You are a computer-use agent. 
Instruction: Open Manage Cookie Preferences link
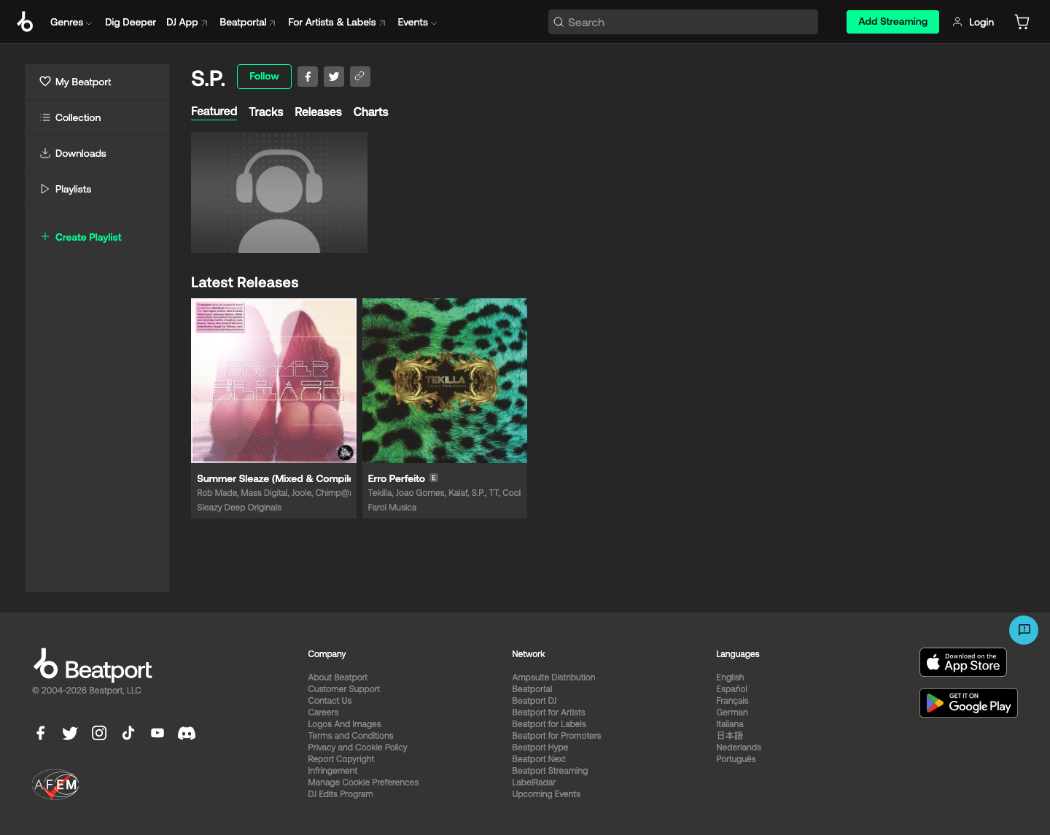tap(363, 782)
